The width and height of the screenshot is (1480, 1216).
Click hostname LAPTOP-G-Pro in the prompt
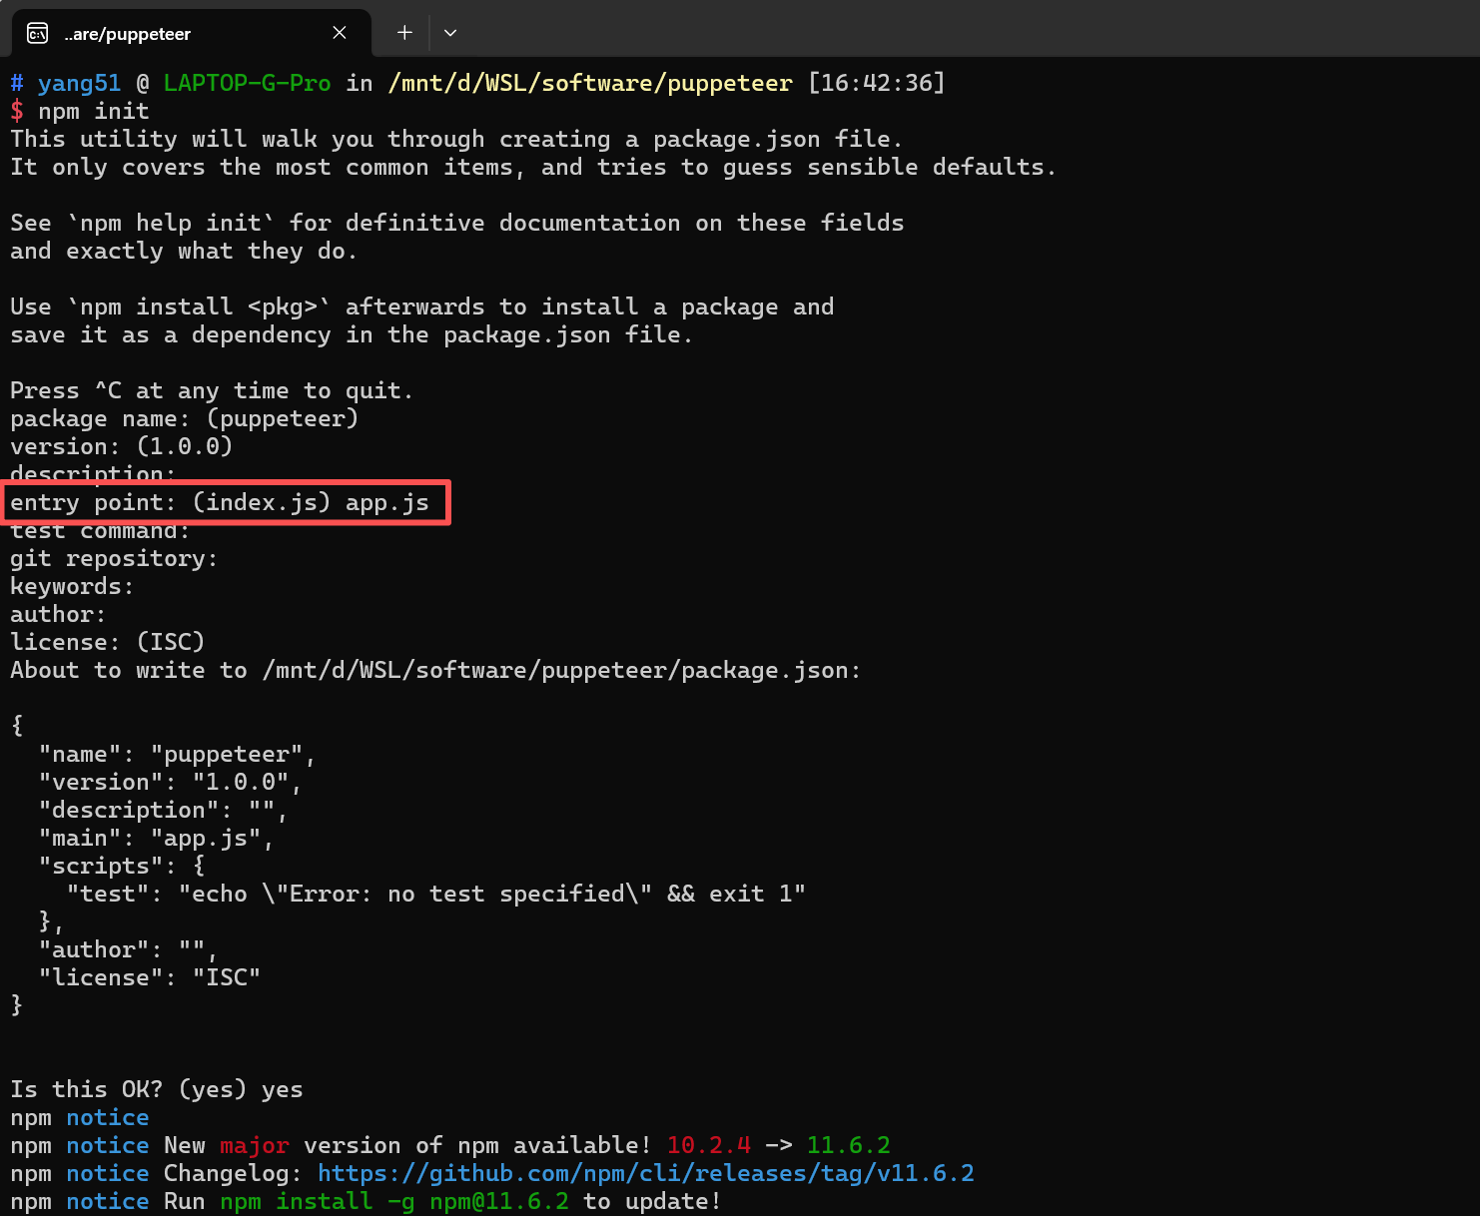pos(248,83)
